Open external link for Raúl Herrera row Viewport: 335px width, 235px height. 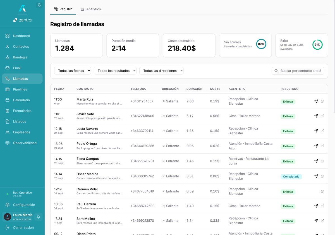322,206
